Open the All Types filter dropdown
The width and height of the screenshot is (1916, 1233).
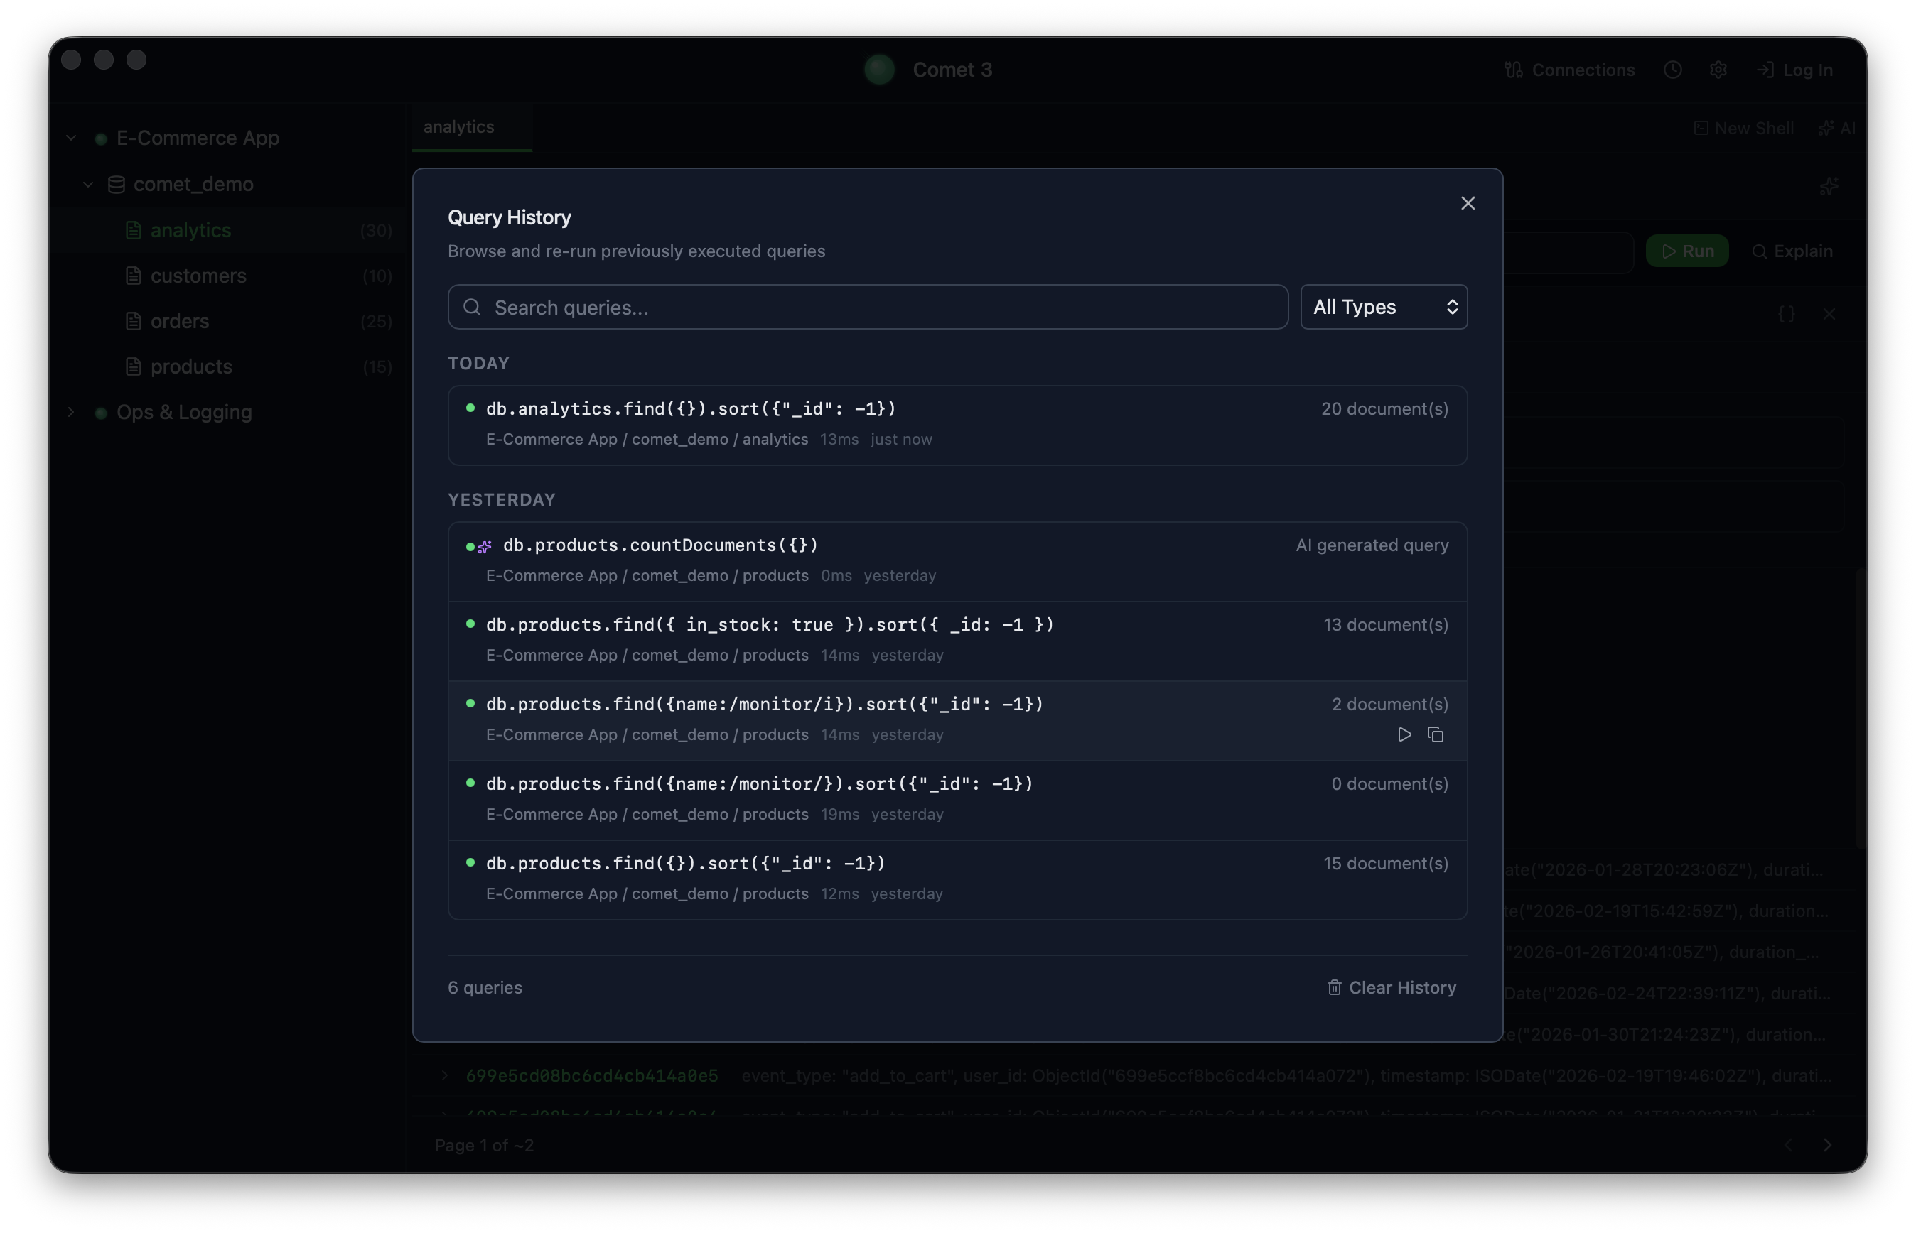click(1384, 307)
